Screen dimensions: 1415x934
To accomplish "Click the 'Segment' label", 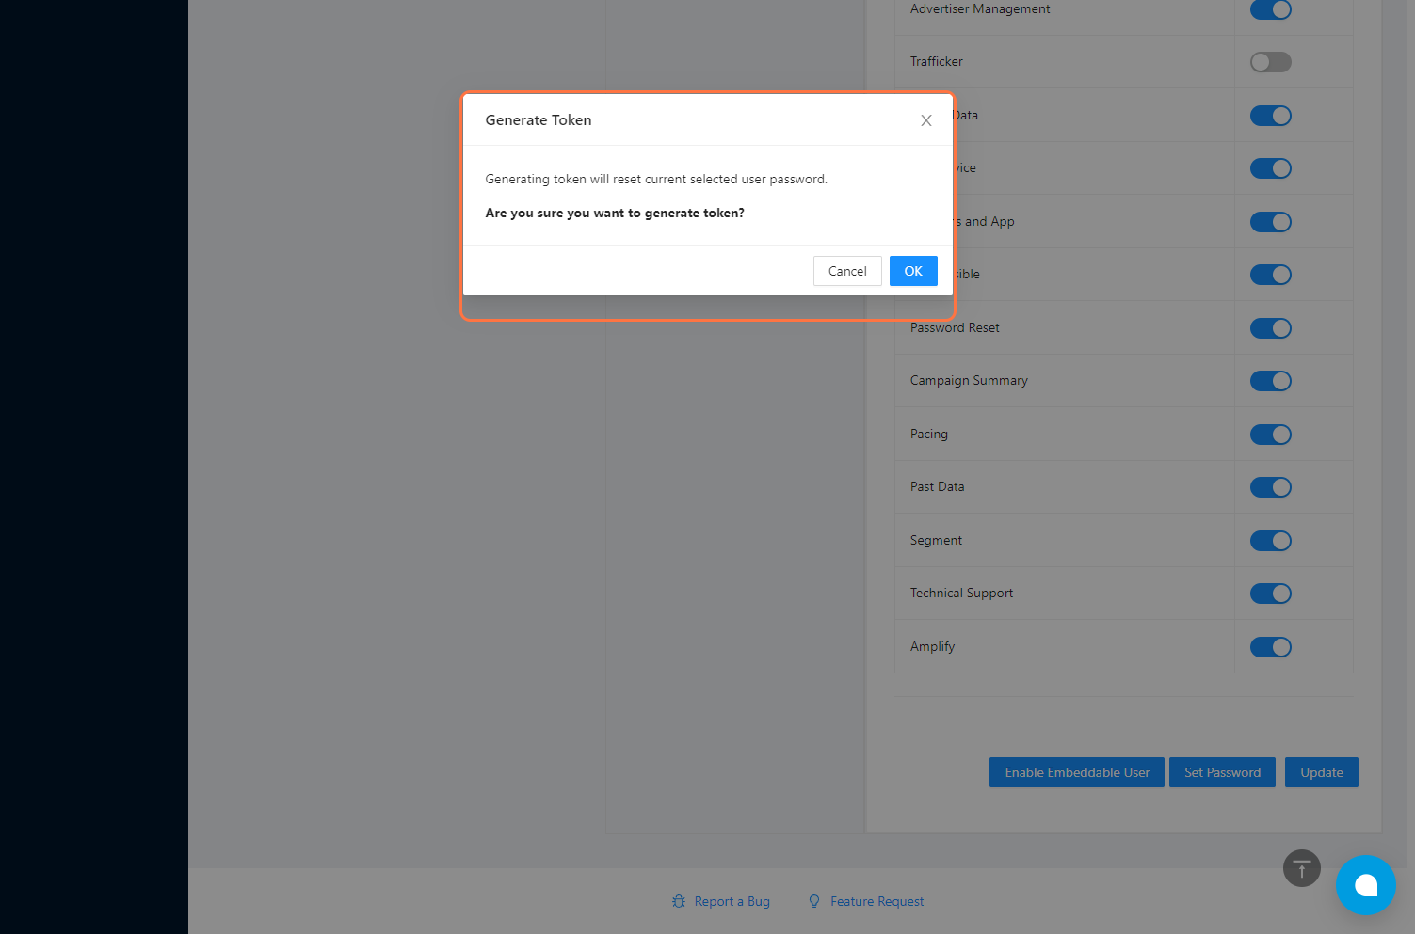I will [936, 540].
